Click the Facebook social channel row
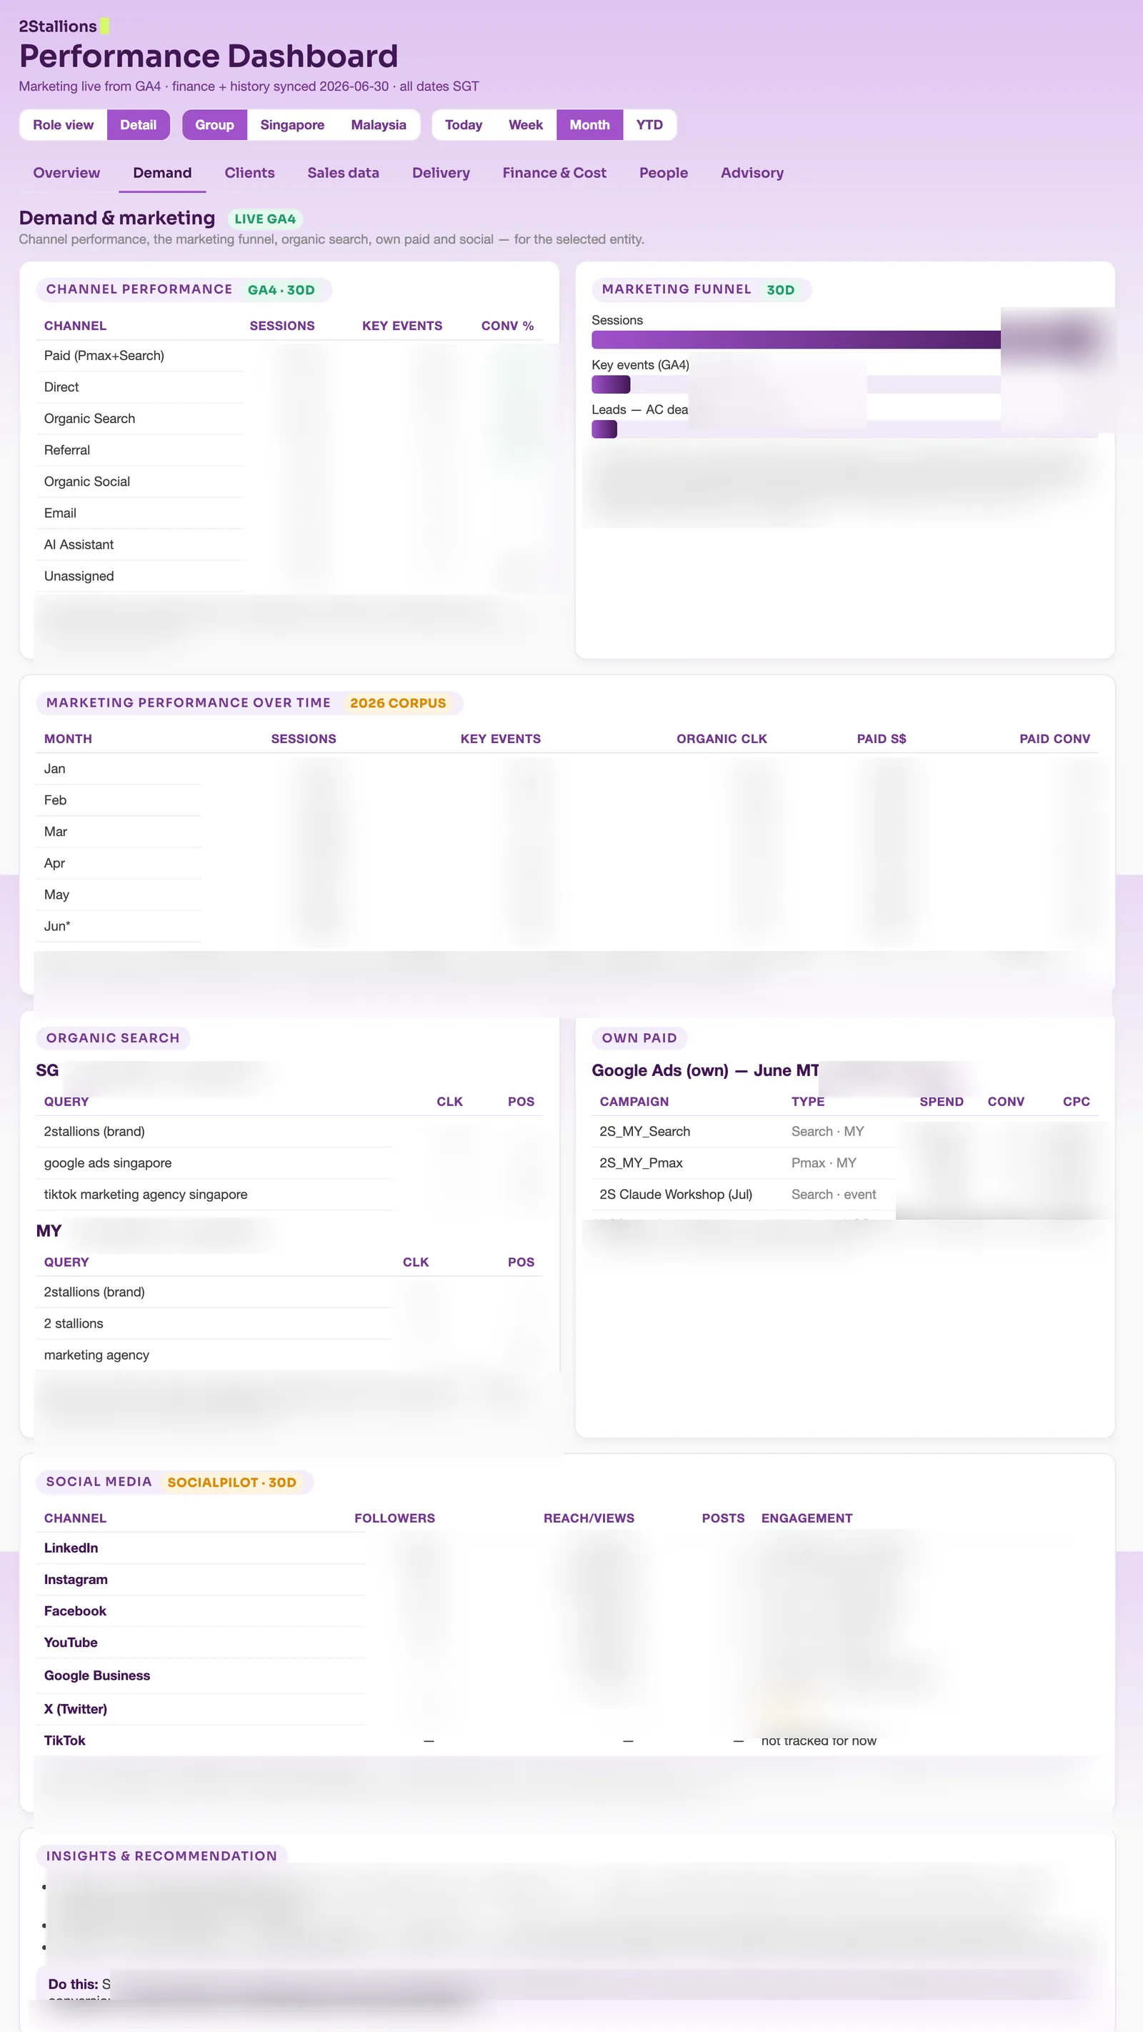Screen dimensions: 1143x2032 [567, 1612]
